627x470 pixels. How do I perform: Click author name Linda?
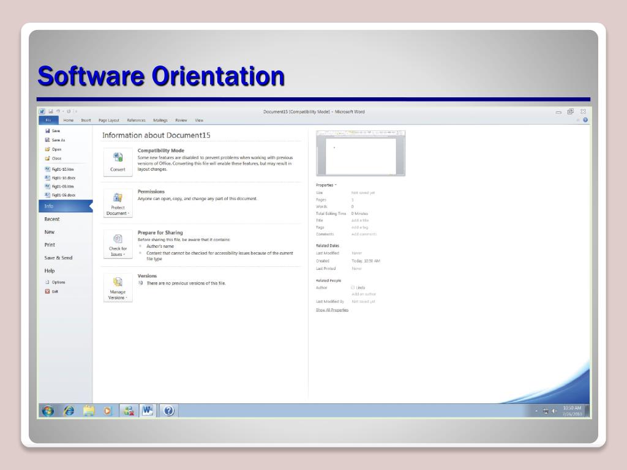click(x=360, y=288)
